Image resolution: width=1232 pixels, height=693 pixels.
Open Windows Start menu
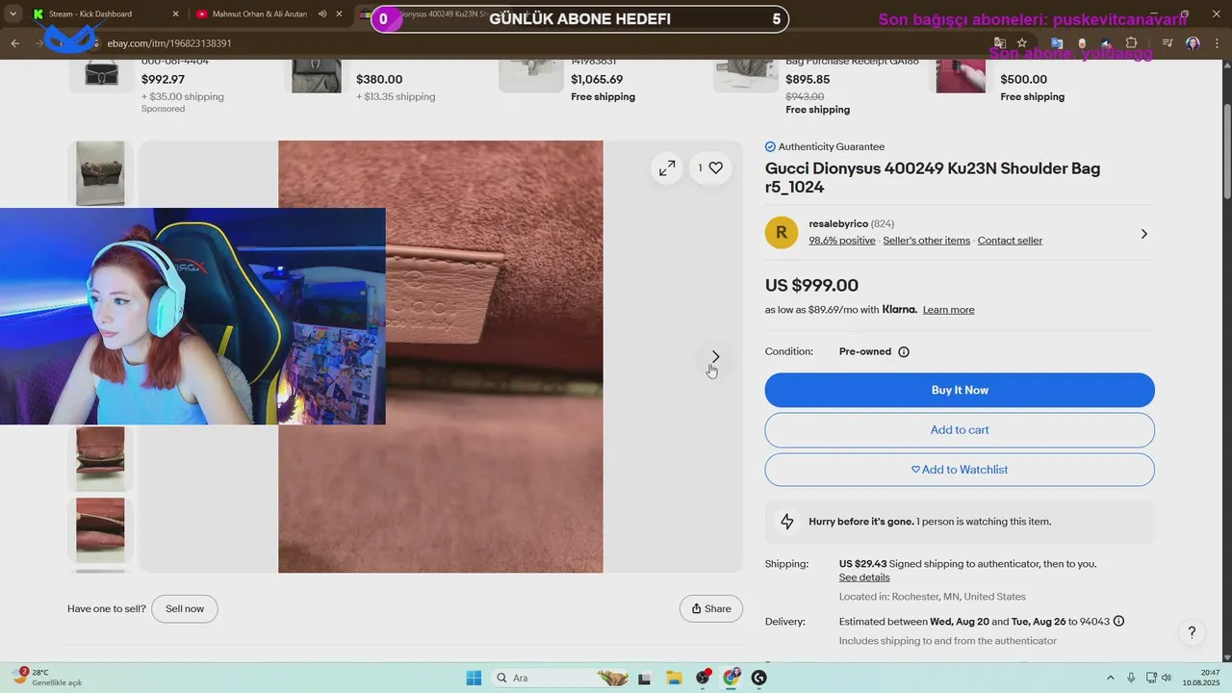pos(474,678)
